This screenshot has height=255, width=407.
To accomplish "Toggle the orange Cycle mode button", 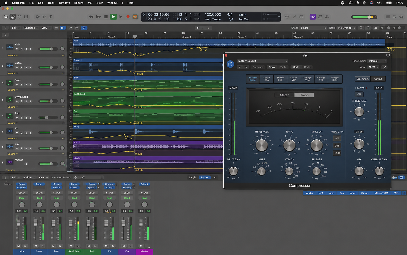I will (x=135, y=17).
